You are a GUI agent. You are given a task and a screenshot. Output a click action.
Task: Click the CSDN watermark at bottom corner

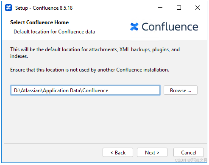click(191, 160)
